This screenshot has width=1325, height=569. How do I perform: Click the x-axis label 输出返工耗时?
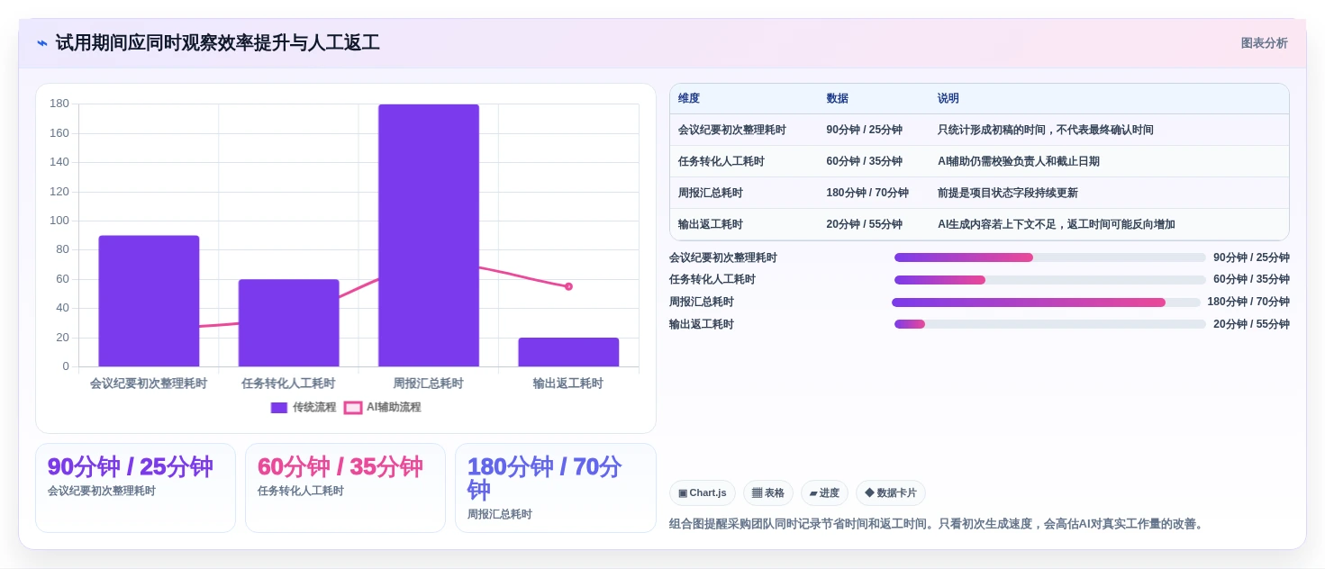tap(568, 384)
